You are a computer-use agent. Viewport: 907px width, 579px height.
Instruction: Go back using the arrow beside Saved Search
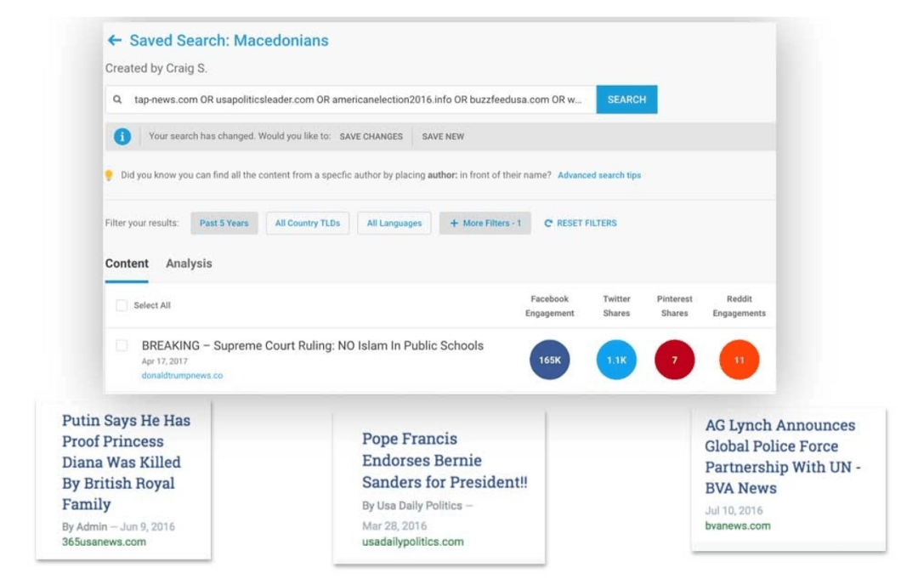[115, 40]
